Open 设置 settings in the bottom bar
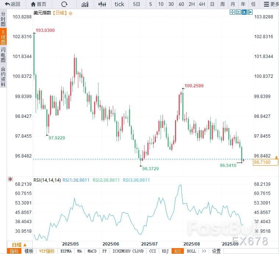Viewport: 279px width, 254px height. tap(217, 251)
